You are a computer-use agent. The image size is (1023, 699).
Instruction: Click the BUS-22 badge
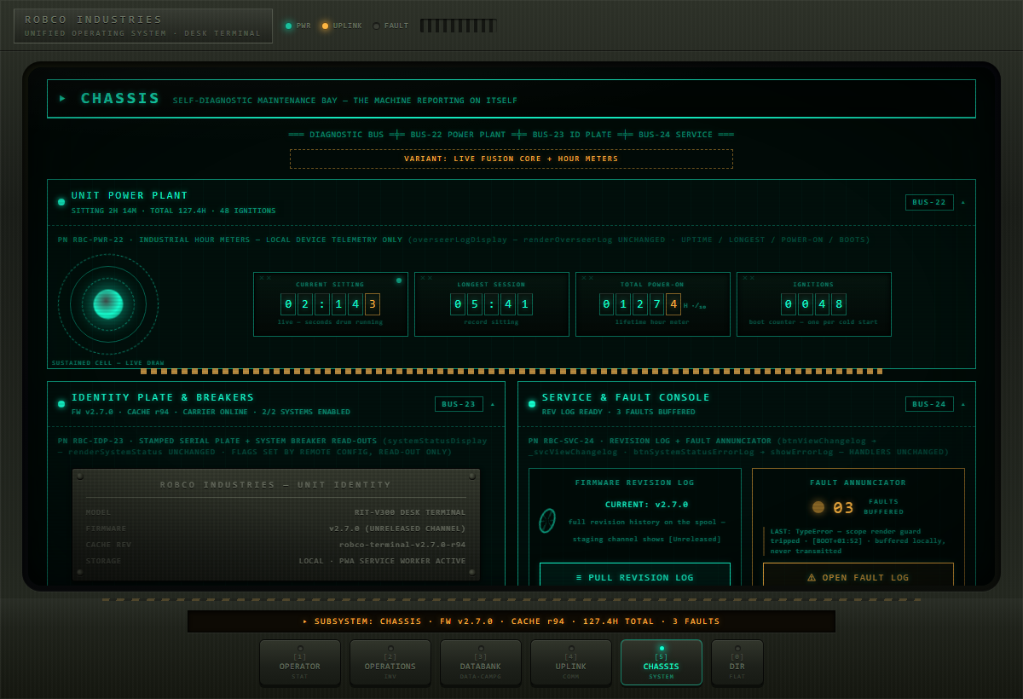point(929,202)
